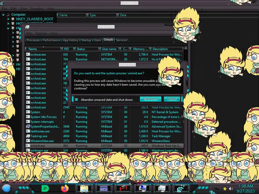This screenshot has width=259, height=194.
Task: Open the Registry Editor Favorites menu
Action: (37, 9)
